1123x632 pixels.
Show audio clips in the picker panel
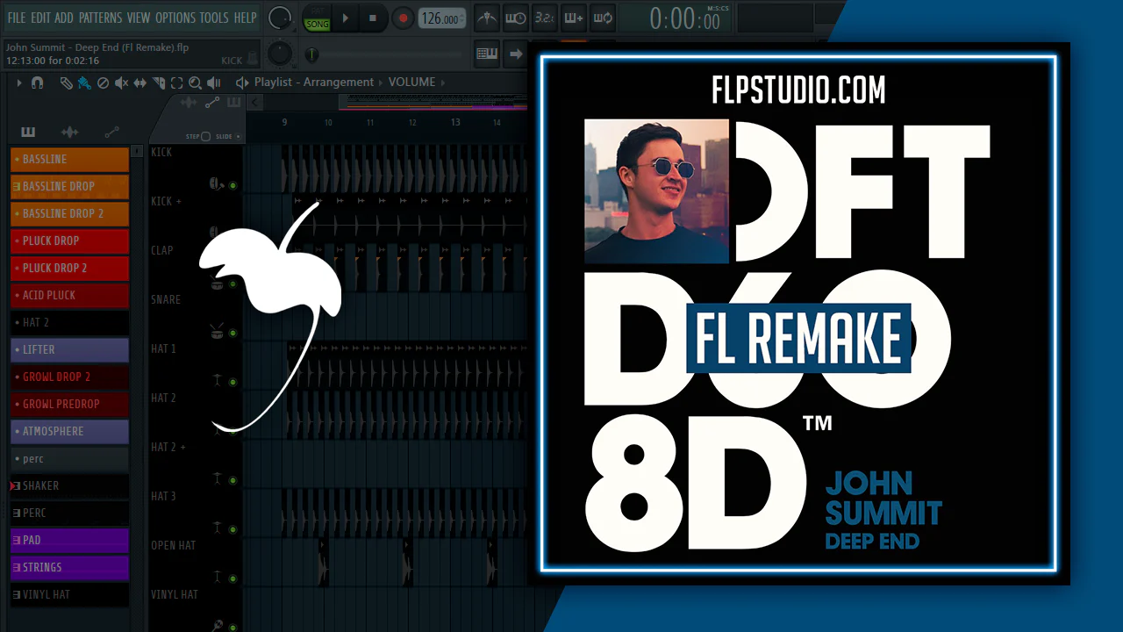pyautogui.click(x=69, y=132)
